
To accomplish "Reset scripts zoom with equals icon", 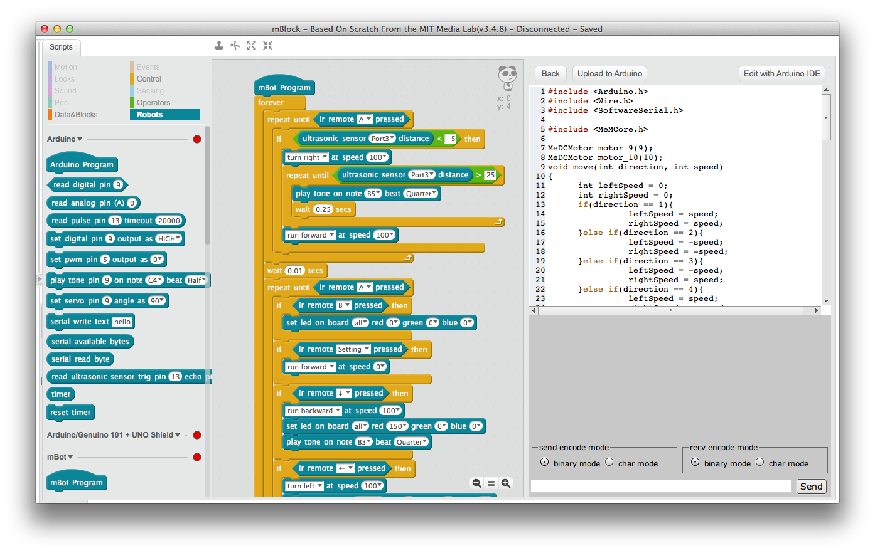I will [x=491, y=483].
